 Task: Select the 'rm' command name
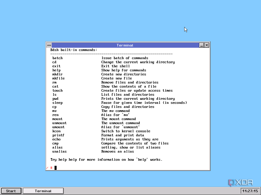[x=55, y=83]
